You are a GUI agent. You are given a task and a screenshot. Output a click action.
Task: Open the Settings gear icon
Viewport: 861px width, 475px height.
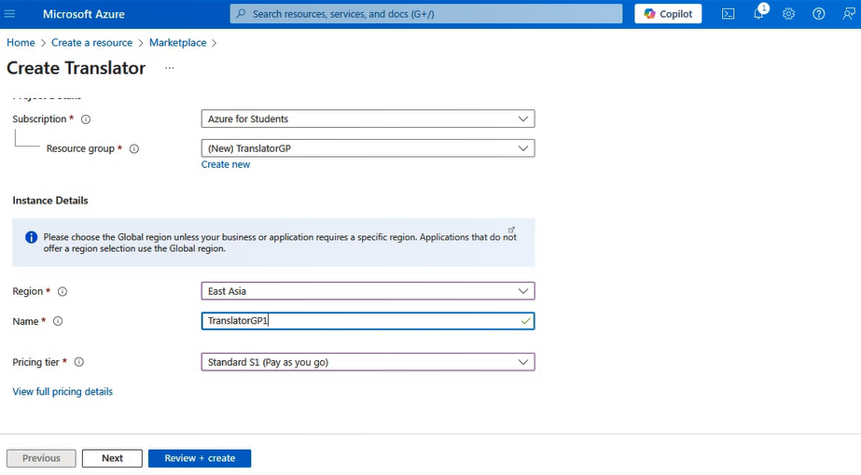(788, 14)
